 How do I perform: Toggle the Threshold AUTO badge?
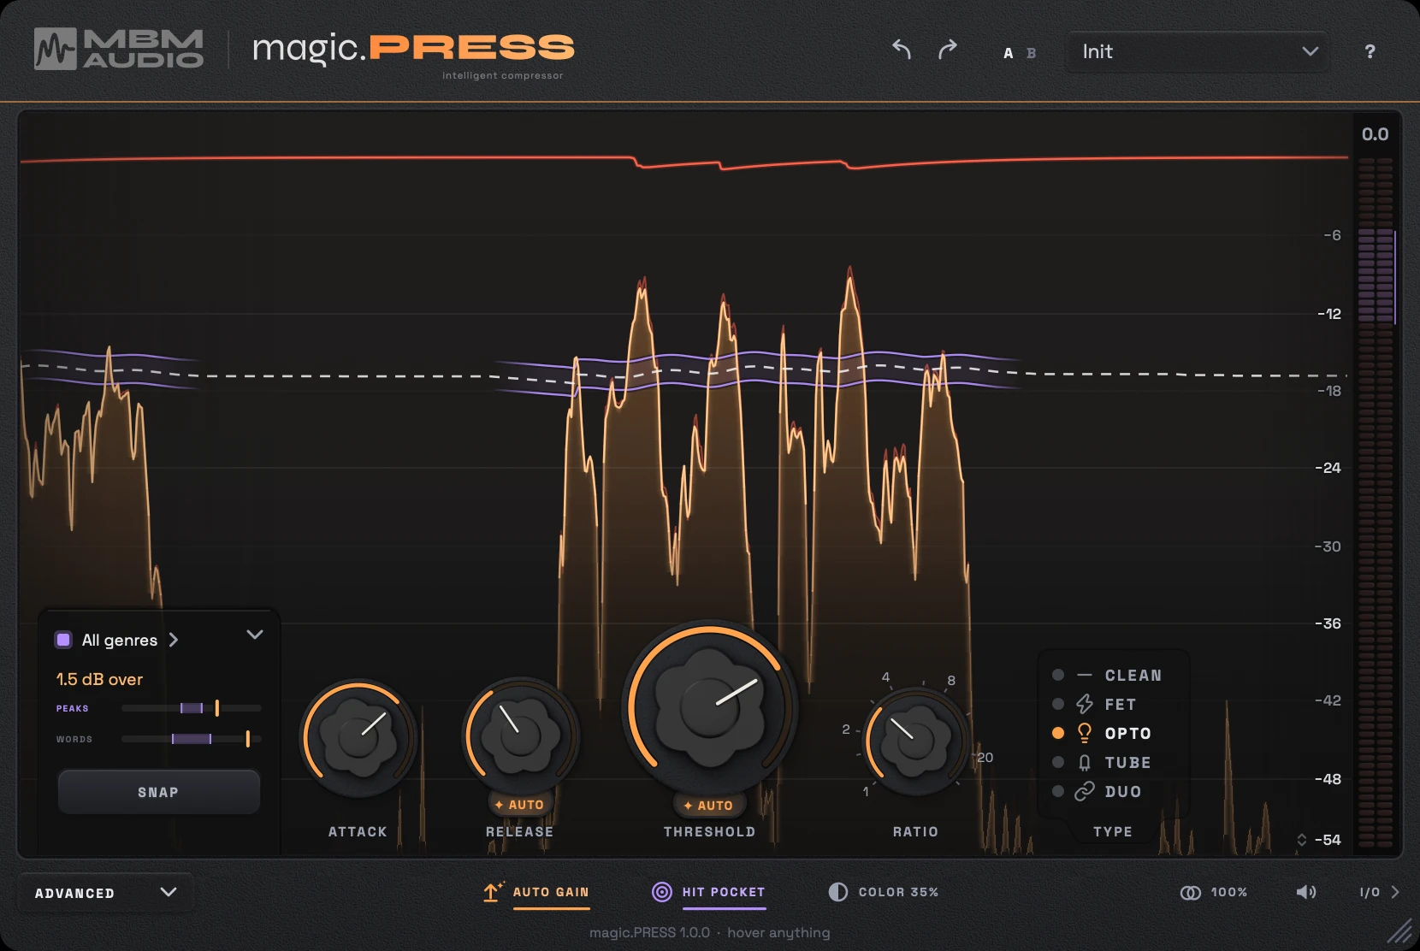708,806
